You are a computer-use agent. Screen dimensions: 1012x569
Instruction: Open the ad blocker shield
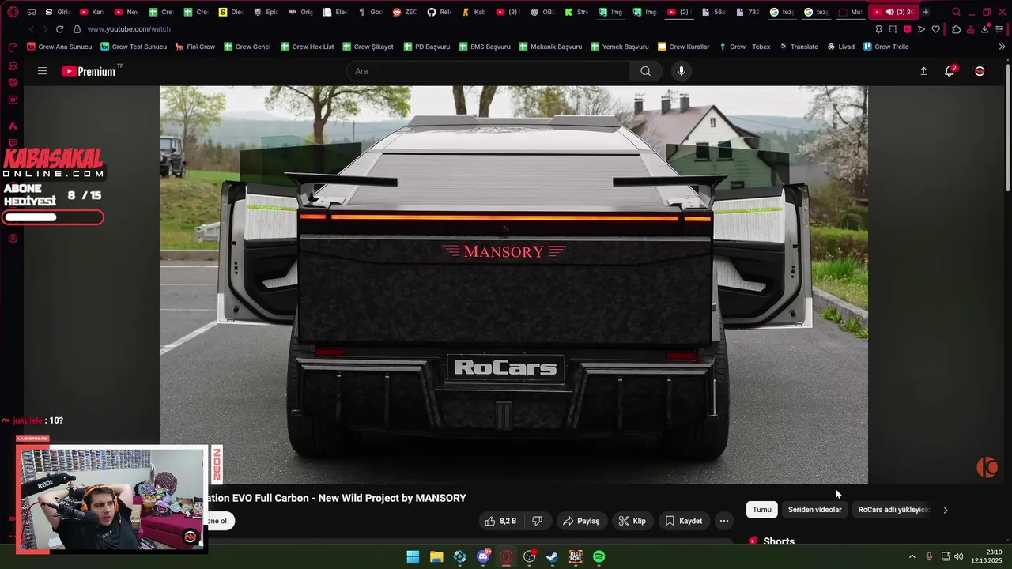click(907, 29)
